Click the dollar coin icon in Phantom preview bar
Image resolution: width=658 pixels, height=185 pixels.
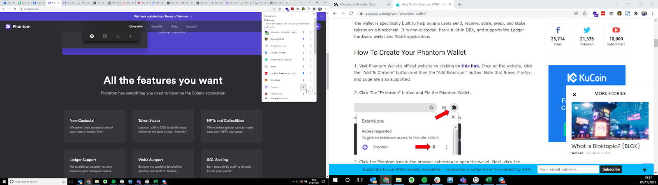coord(92,36)
